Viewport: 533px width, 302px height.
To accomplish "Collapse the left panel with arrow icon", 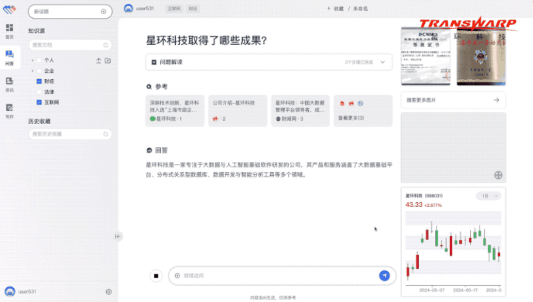I will tap(118, 236).
